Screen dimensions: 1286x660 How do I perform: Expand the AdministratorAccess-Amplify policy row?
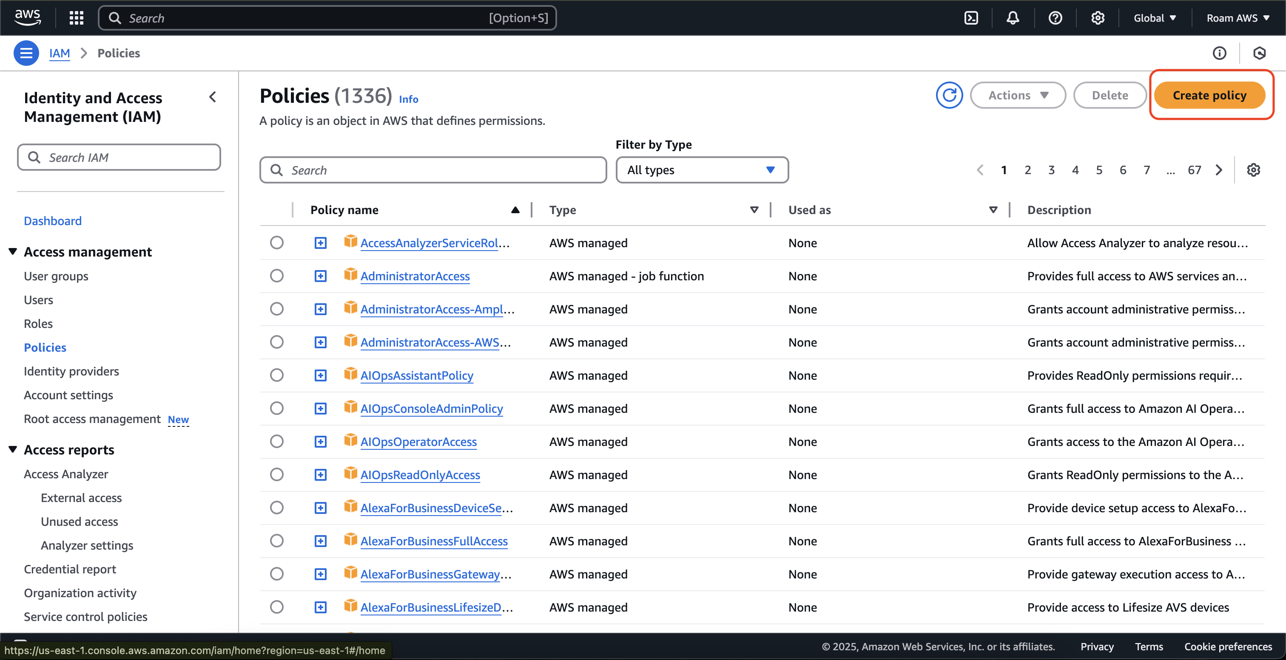[321, 309]
